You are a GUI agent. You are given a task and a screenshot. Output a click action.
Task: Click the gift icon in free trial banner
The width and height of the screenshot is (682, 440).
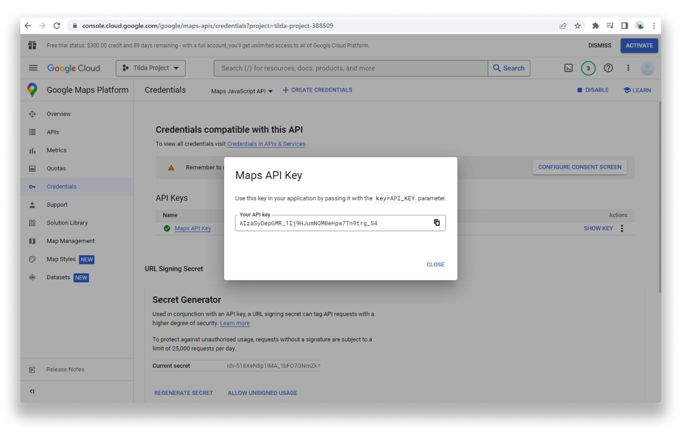pyautogui.click(x=32, y=45)
